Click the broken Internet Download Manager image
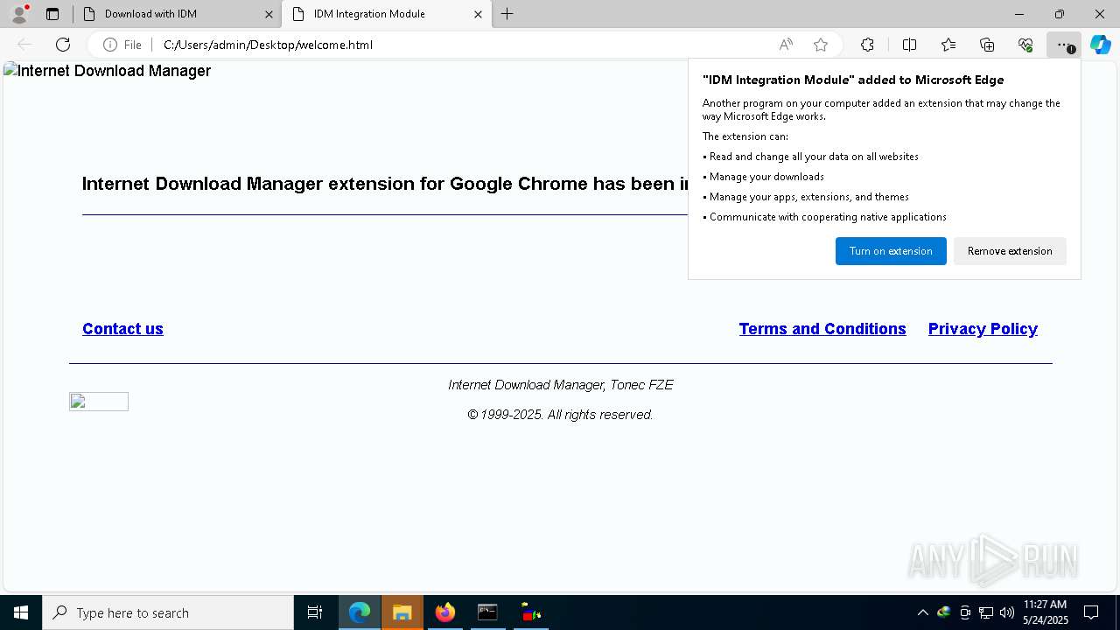The image size is (1120, 630). point(107,71)
